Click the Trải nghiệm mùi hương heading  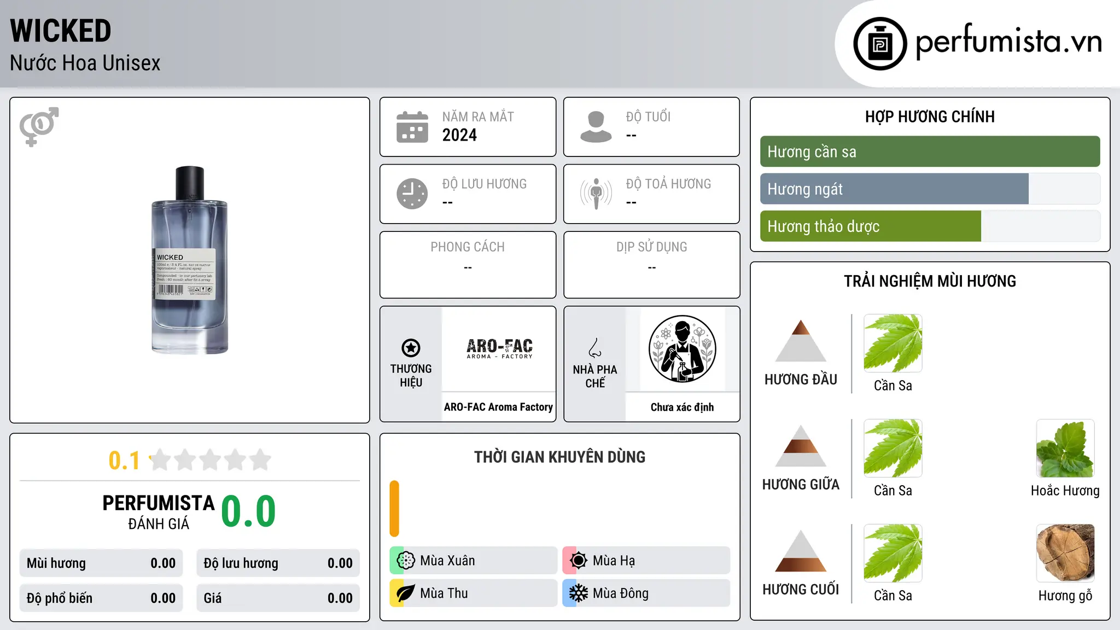(930, 281)
